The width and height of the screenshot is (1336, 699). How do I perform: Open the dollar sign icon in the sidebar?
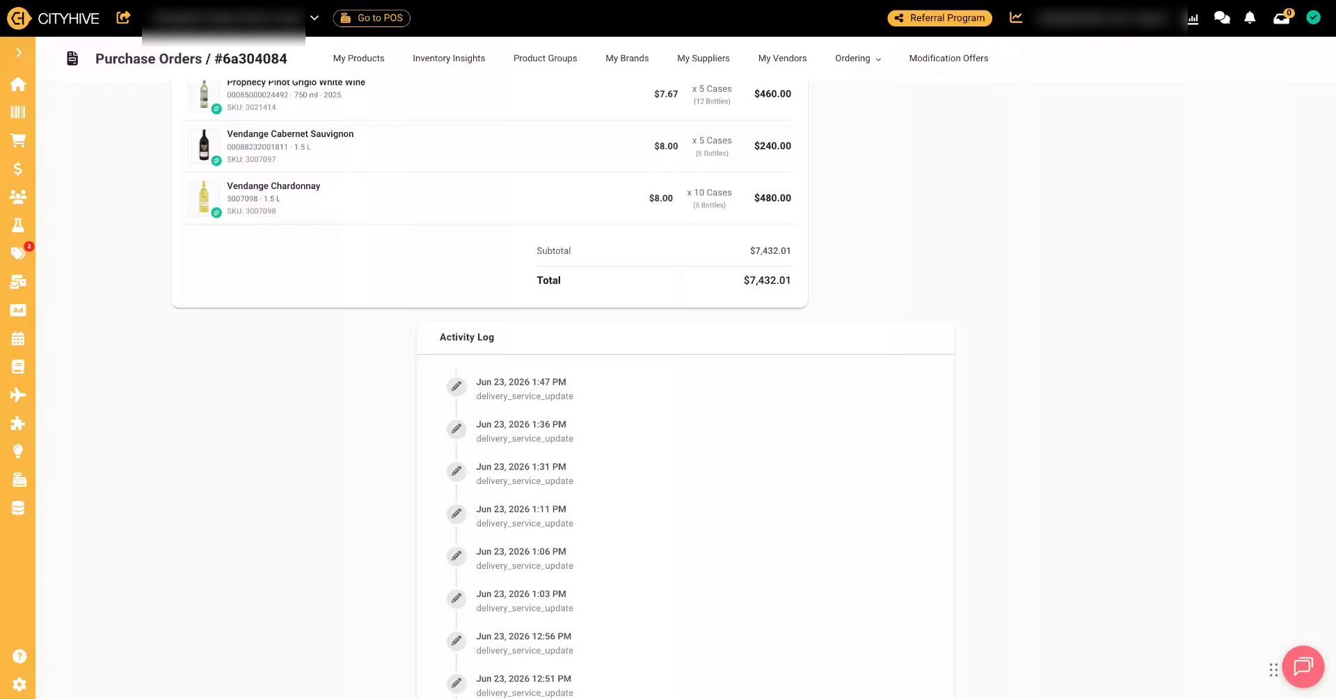[18, 169]
